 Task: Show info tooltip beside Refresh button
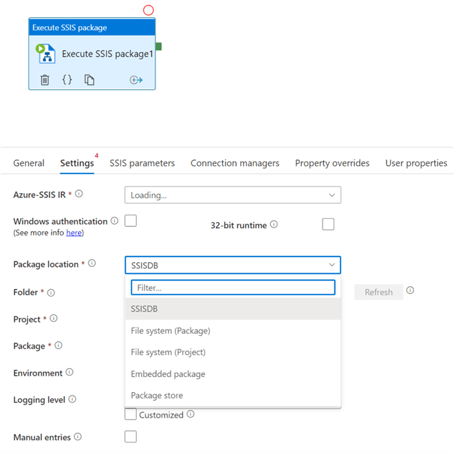[410, 290]
